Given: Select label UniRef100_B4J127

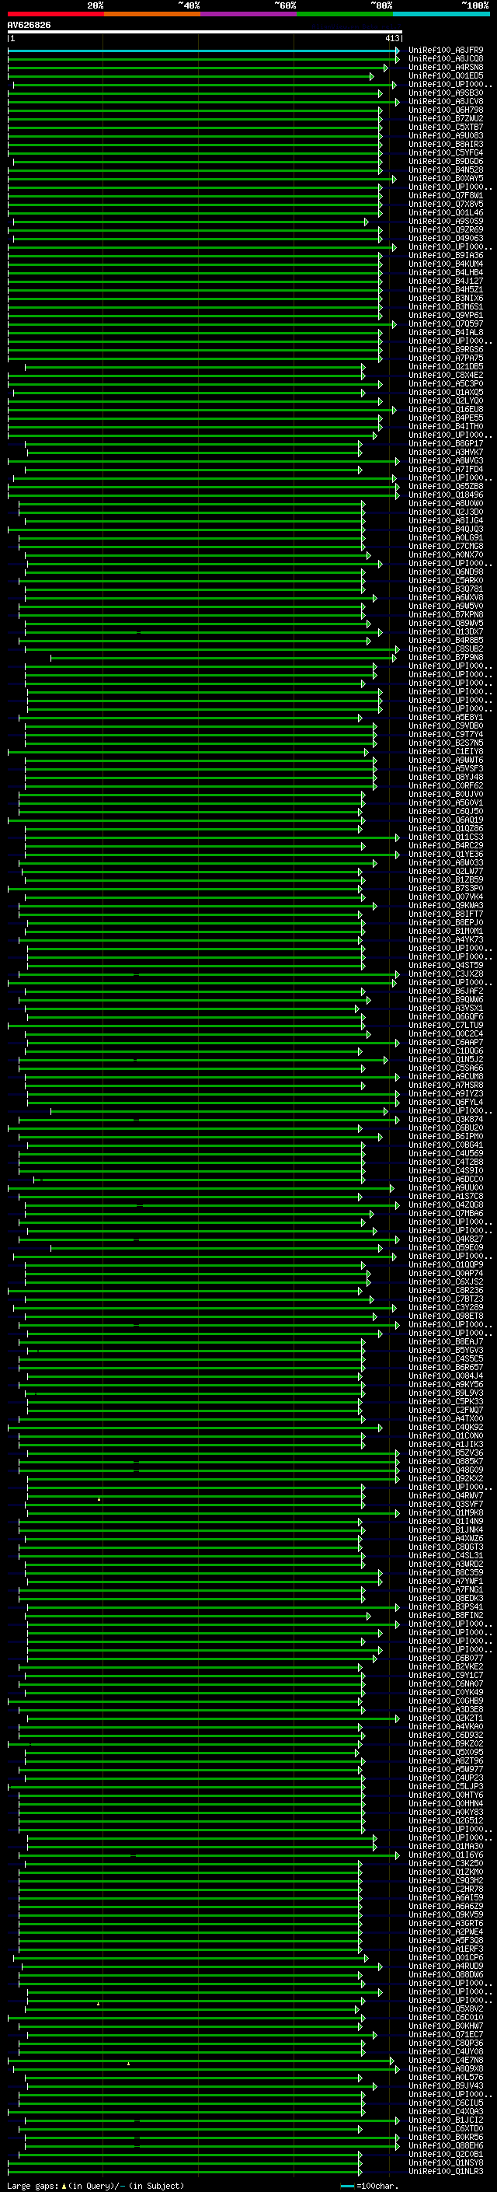Looking at the screenshot, I should (x=446, y=281).
